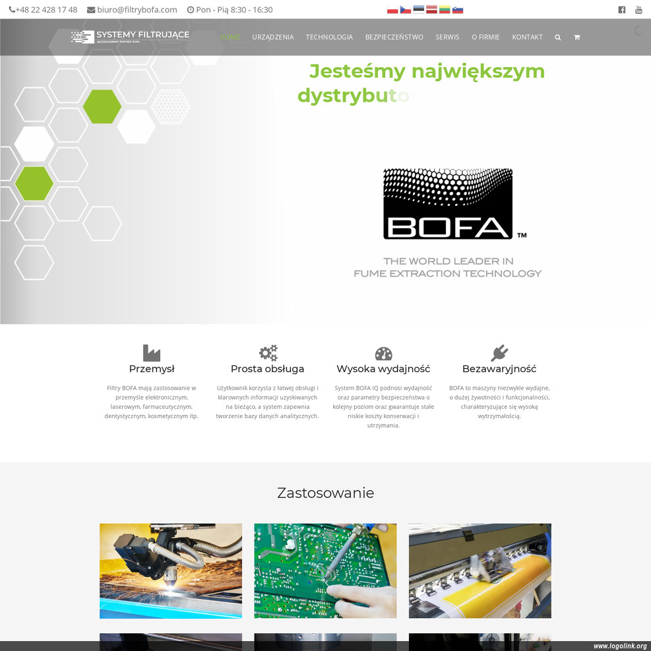Click the Przemysł heading
This screenshot has width=651, height=651.
pyautogui.click(x=152, y=369)
